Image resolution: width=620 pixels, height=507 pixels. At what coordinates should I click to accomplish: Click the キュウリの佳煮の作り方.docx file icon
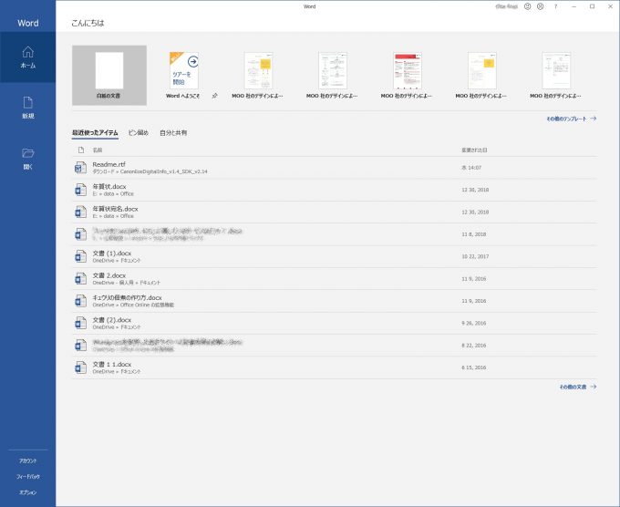point(80,301)
